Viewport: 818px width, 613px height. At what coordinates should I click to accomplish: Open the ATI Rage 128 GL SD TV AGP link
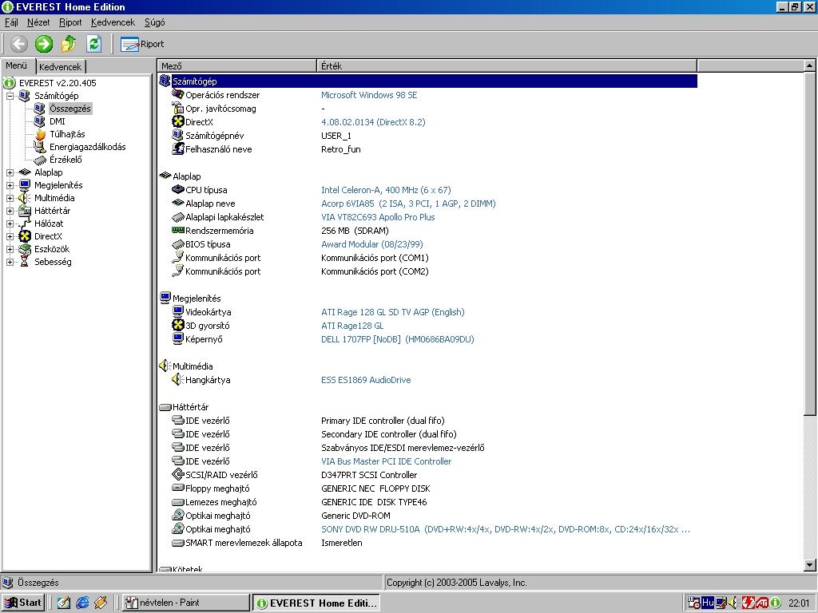393,312
